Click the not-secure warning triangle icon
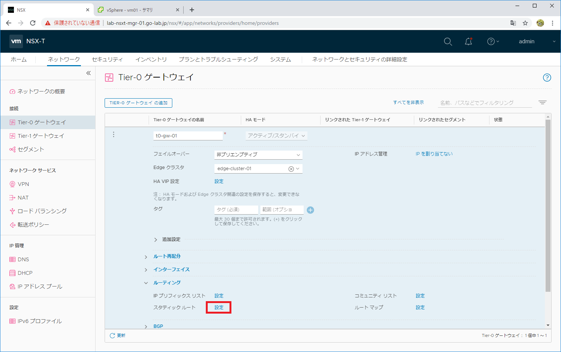The height and width of the screenshot is (352, 561). tap(48, 23)
